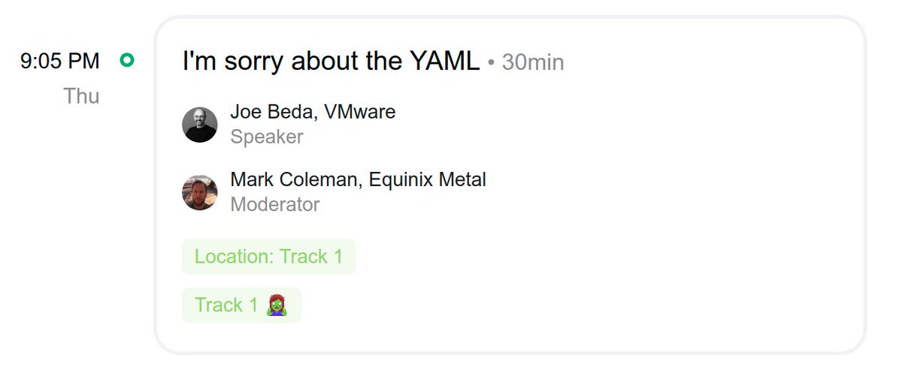Click the bullet separator before 30min
This screenshot has height=373, width=902.
pos(491,64)
